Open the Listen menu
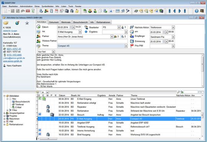 [64, 6]
